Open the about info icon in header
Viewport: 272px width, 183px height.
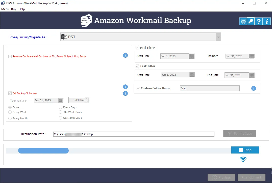pyautogui.click(x=267, y=21)
